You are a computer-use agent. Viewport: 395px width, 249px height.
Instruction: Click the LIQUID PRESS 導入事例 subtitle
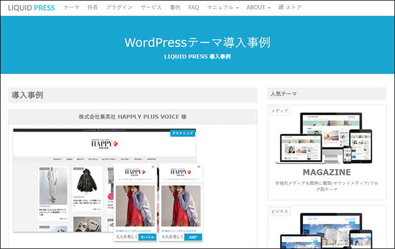click(x=197, y=56)
